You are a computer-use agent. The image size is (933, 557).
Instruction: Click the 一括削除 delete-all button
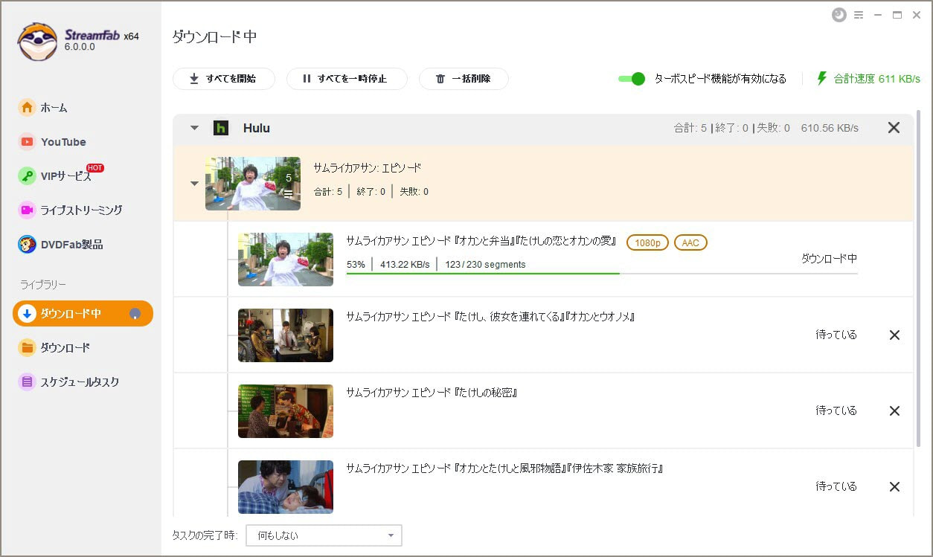tap(464, 79)
